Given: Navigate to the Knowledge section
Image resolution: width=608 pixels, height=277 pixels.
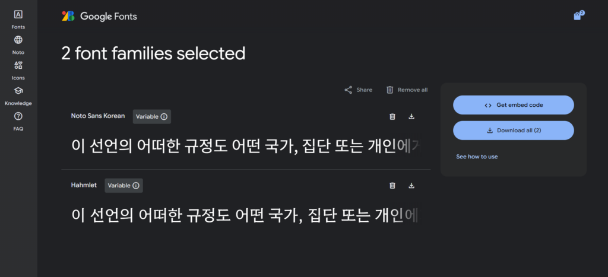Looking at the screenshot, I should (18, 95).
